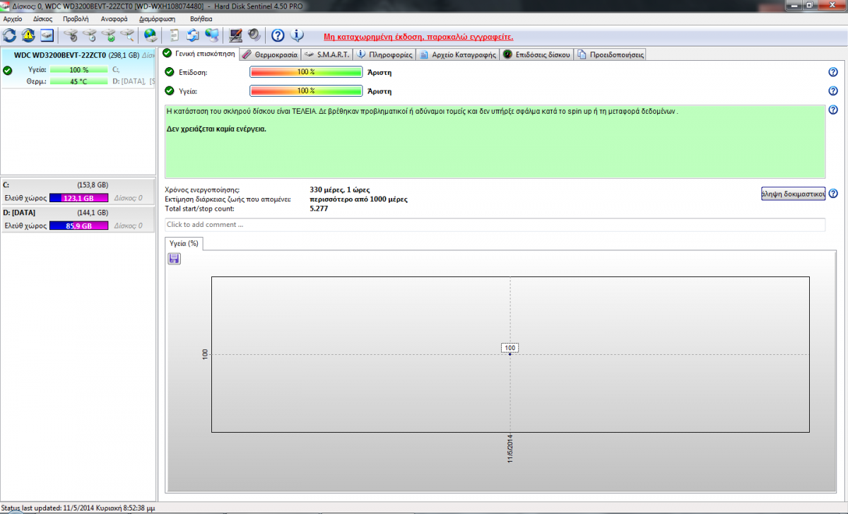Click the Υγεία 100 % health bar
Viewport: 848px width, 514px height.
(306, 90)
